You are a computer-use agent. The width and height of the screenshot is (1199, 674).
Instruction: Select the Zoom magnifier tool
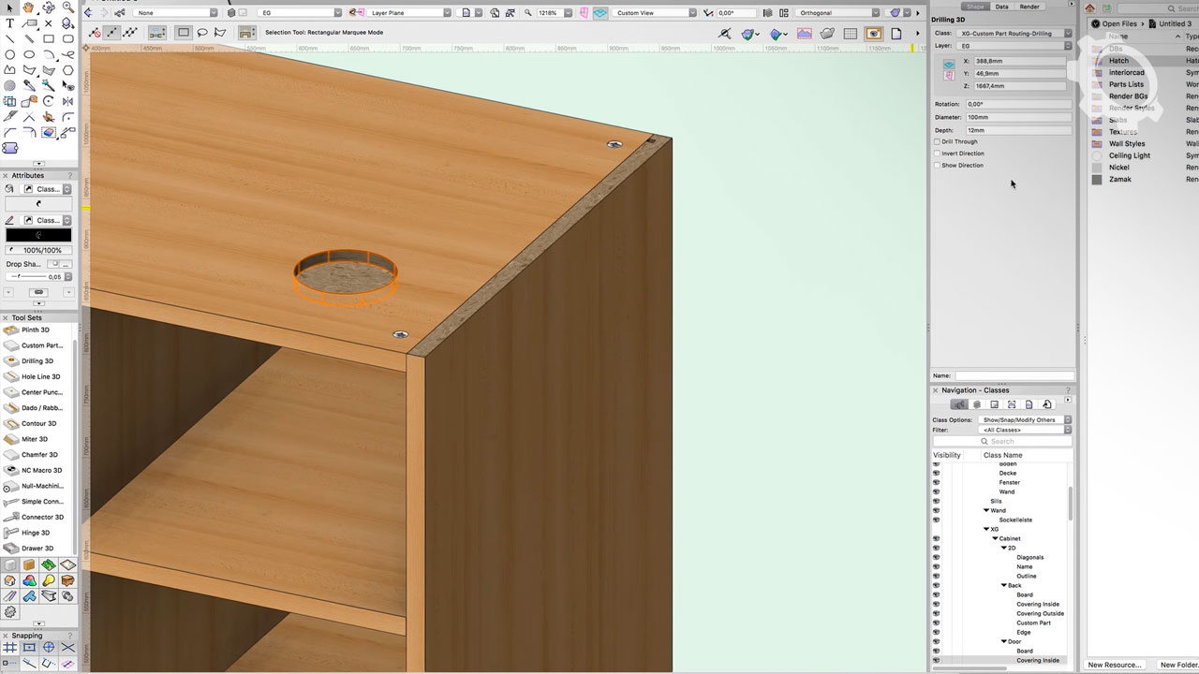point(67,7)
